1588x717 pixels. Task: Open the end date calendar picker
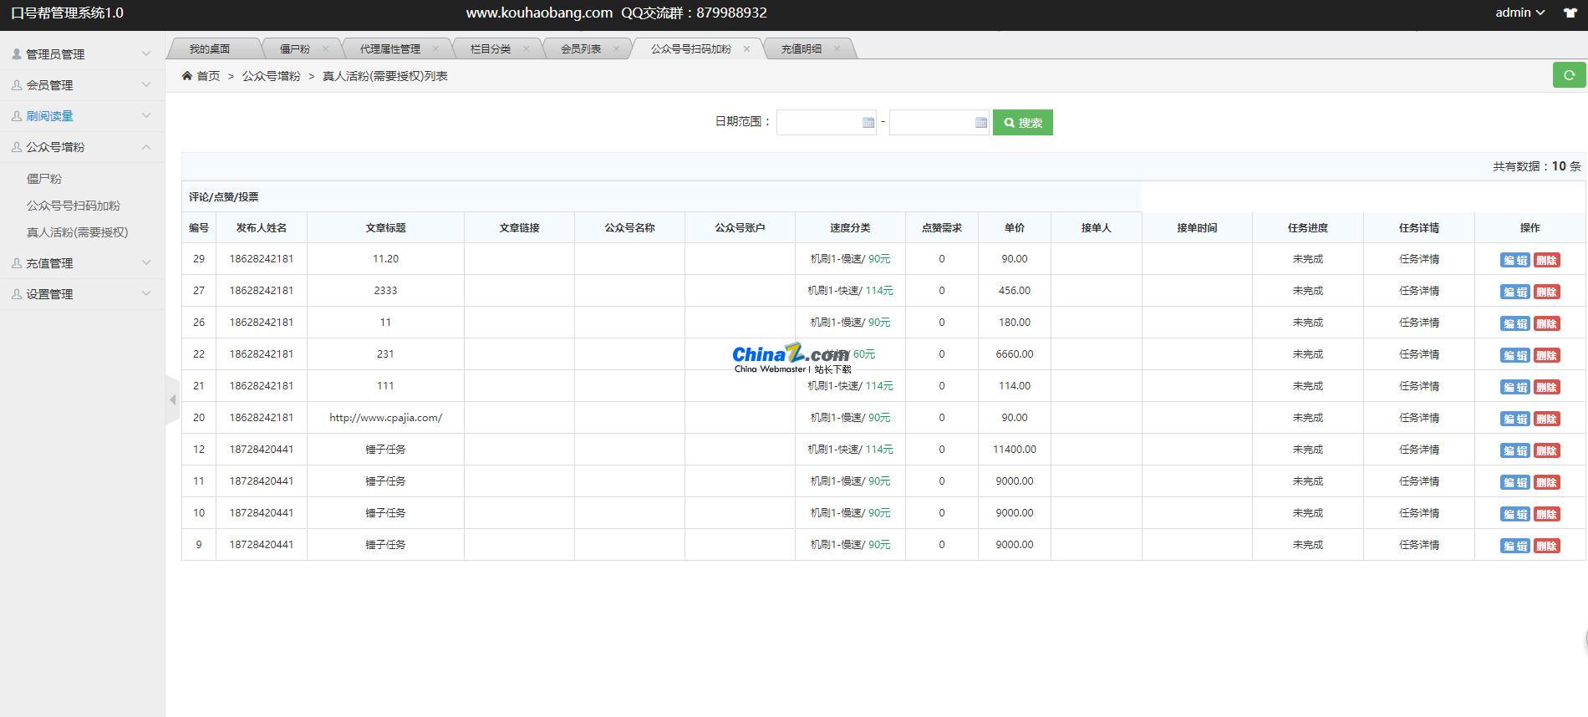click(980, 123)
